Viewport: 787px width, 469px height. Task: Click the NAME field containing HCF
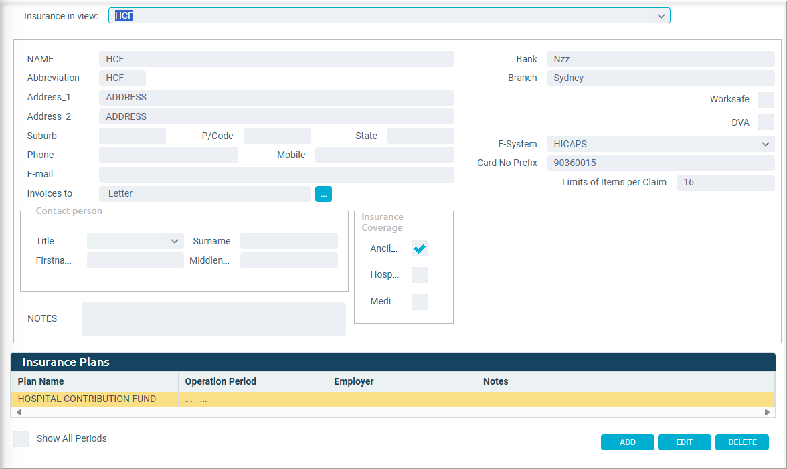[x=276, y=59]
